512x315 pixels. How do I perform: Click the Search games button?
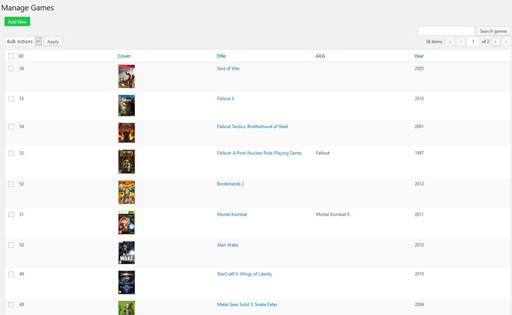pos(493,31)
